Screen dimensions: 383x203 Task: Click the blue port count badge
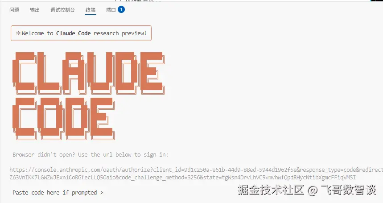121,9
